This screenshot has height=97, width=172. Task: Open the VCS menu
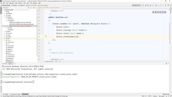[31, 3]
